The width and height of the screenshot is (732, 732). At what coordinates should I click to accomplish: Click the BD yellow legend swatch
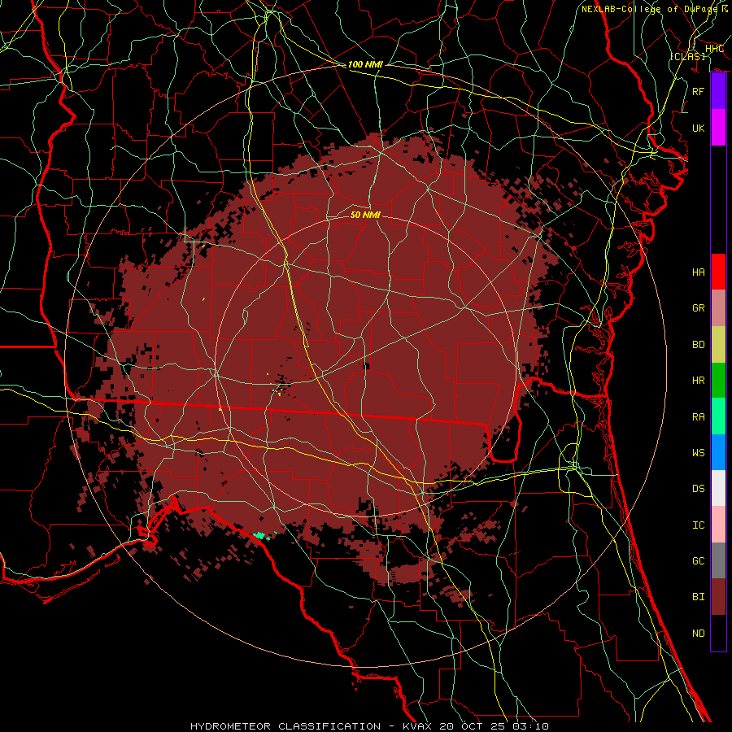pos(718,345)
